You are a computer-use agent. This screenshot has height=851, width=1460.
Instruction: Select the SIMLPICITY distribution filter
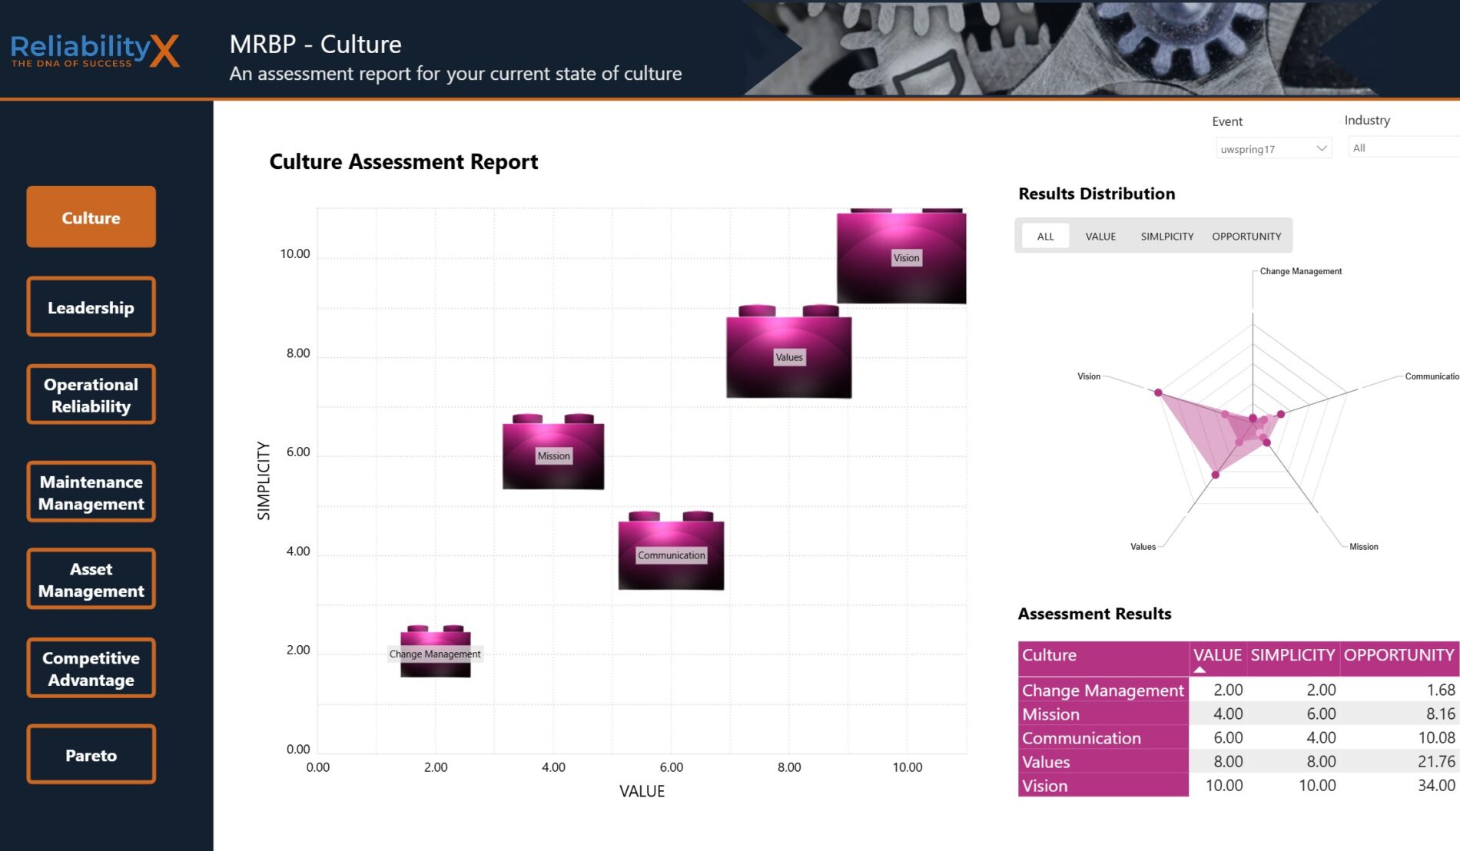click(x=1166, y=236)
